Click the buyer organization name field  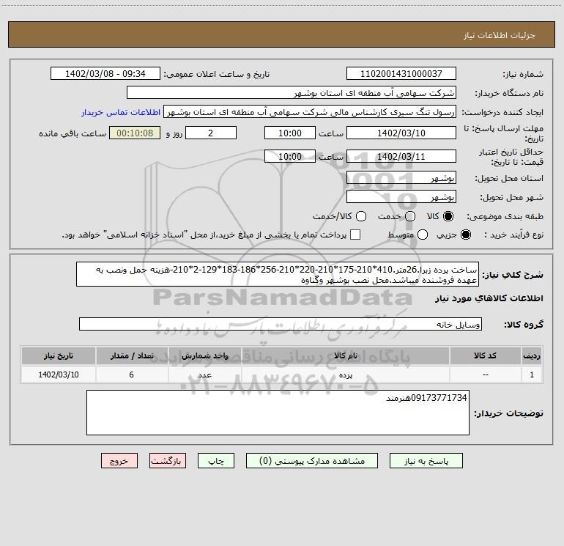coord(292,92)
